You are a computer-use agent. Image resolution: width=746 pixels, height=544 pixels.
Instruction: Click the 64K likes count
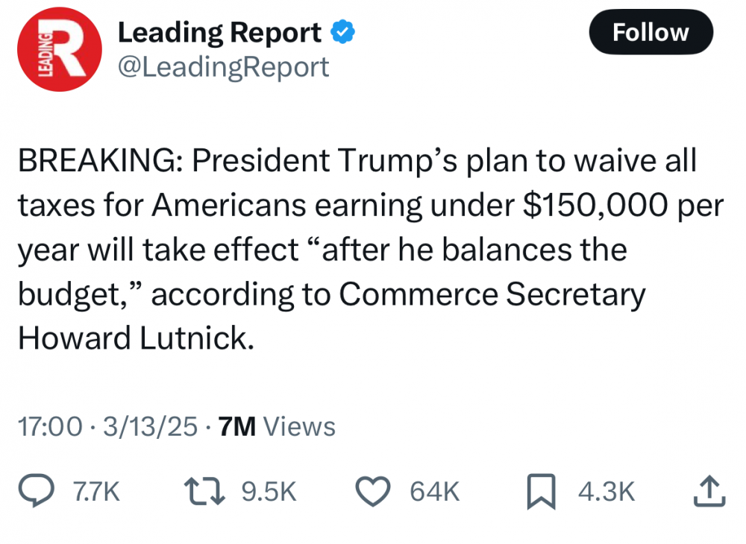[x=435, y=492]
